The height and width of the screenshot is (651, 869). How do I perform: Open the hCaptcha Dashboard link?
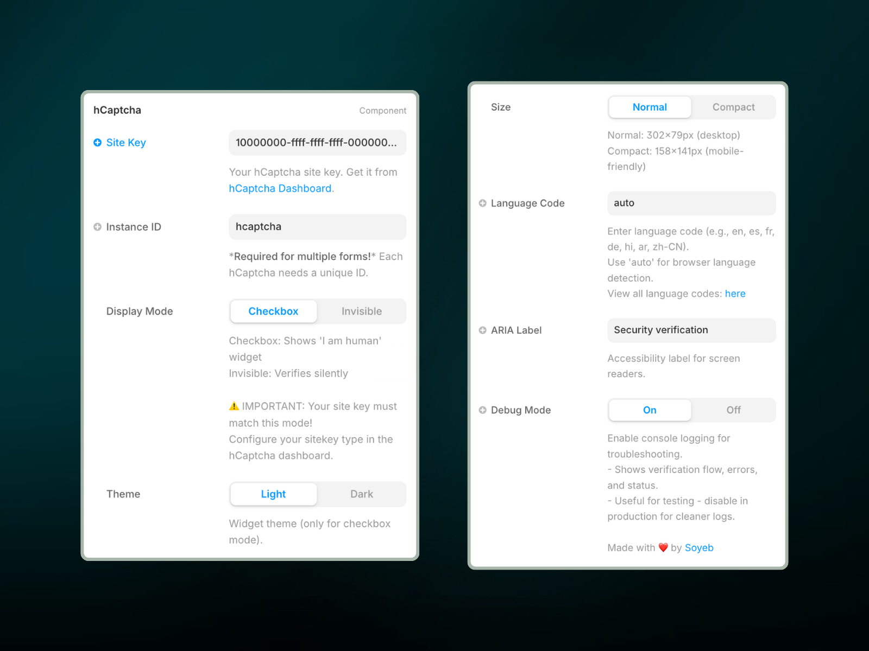[x=280, y=189]
